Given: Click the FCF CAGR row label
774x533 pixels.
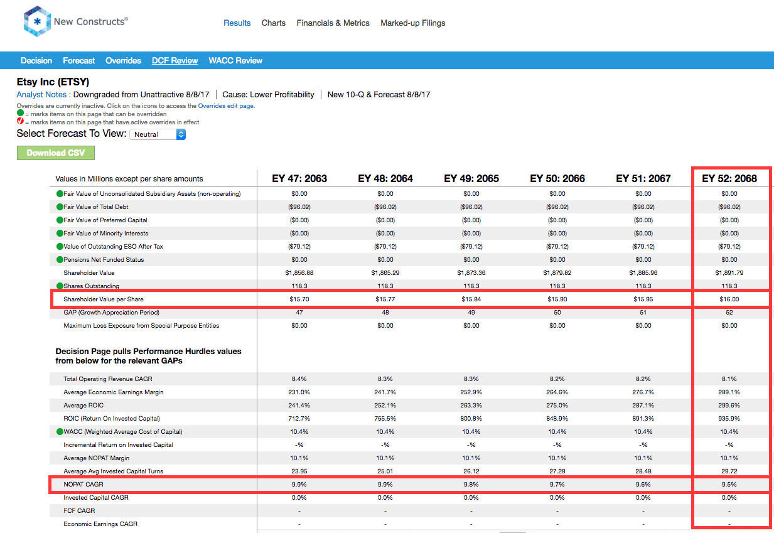Looking at the screenshot, I should (x=79, y=511).
